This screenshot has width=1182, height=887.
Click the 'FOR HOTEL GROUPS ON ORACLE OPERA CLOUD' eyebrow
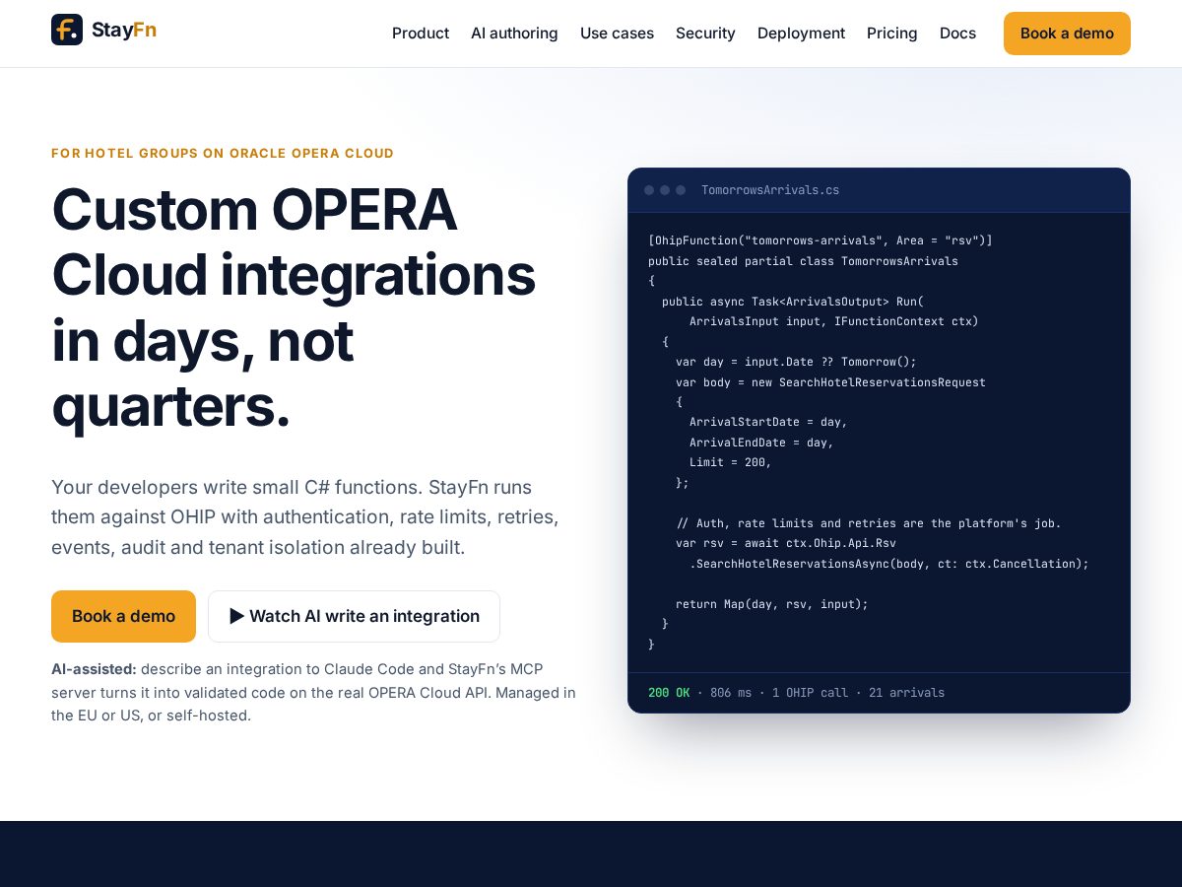tap(223, 154)
